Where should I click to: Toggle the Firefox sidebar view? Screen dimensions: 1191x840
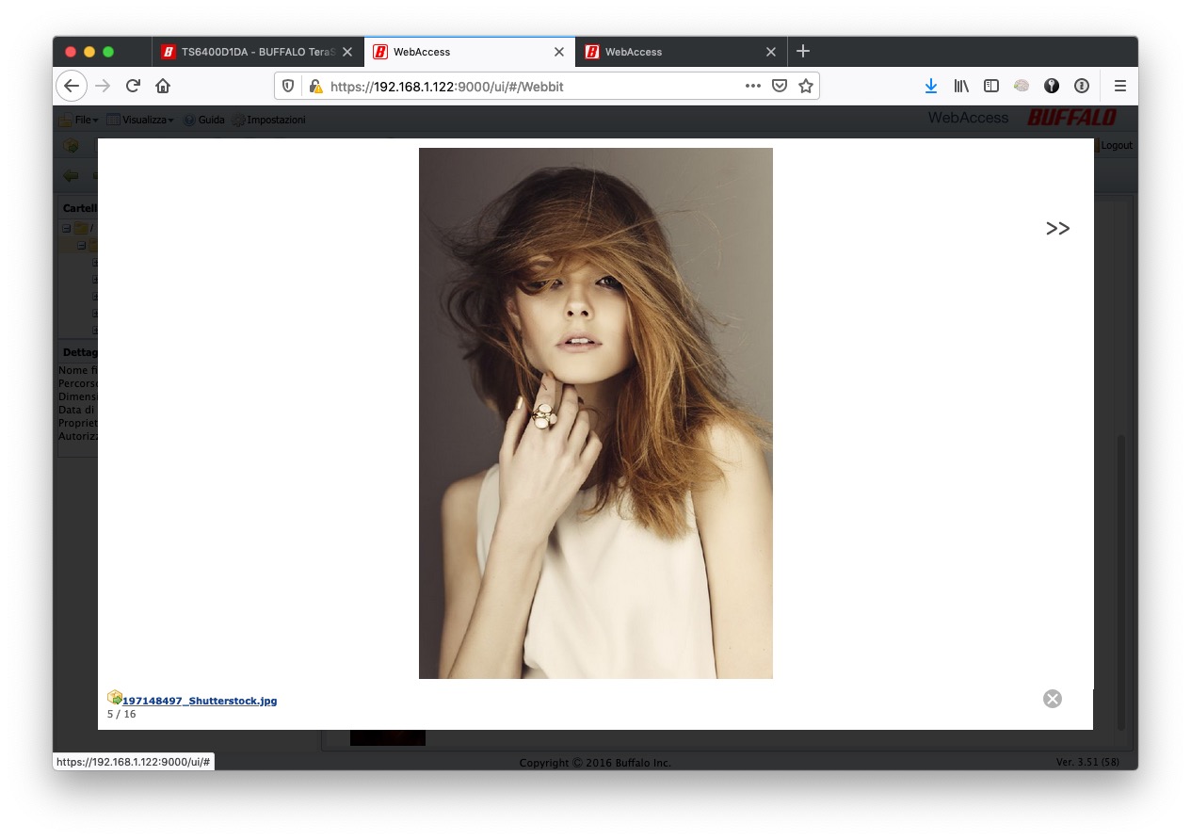click(990, 86)
